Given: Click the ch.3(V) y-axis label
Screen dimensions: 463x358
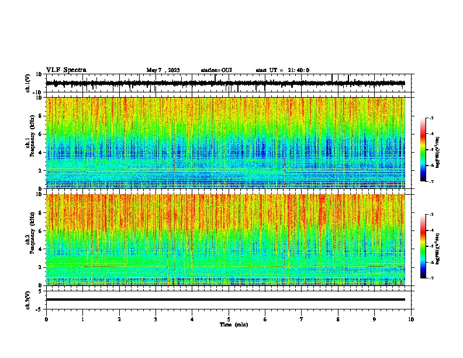Looking at the screenshot, I should [27, 300].
